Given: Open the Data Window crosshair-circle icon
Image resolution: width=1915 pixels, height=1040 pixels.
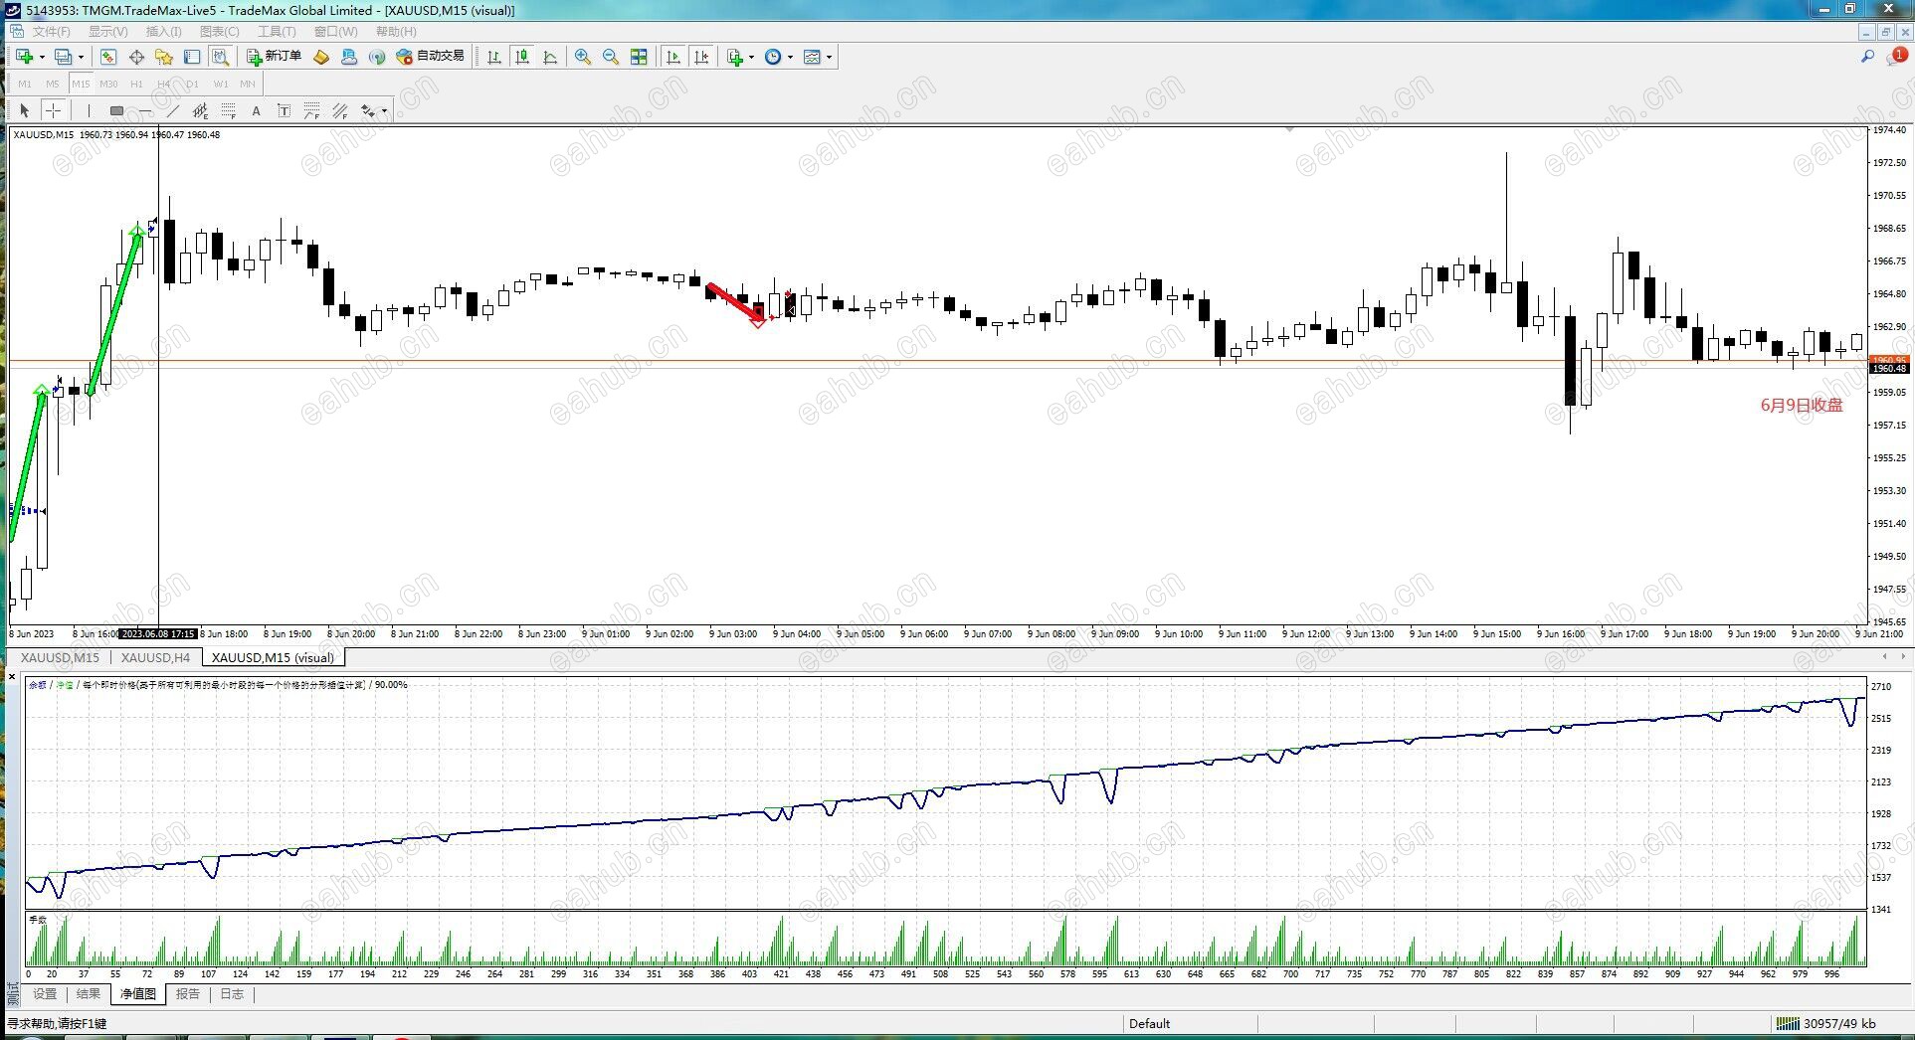Looking at the screenshot, I should [x=136, y=57].
